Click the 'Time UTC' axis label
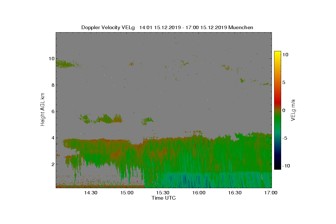The width and height of the screenshot is (336, 224). click(164, 198)
